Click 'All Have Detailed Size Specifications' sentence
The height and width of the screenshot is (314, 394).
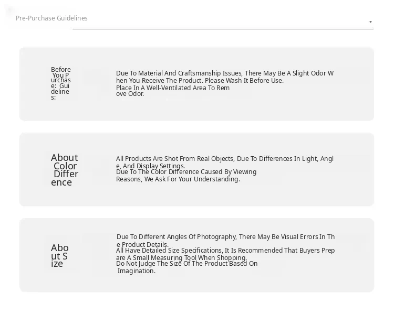point(225,251)
